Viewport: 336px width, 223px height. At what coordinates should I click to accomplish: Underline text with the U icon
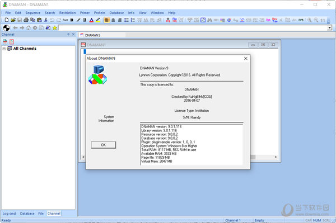tap(85, 20)
